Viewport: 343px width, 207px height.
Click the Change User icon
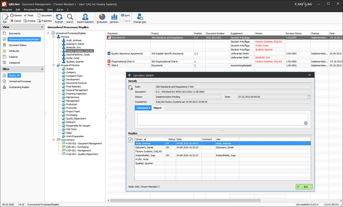click(139, 18)
